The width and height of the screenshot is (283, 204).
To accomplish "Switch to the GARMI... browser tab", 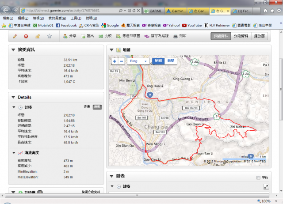I will 154,11.
